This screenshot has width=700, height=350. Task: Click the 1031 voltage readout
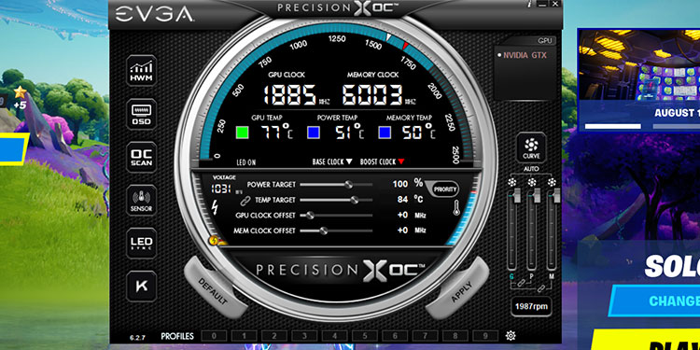tap(221, 189)
